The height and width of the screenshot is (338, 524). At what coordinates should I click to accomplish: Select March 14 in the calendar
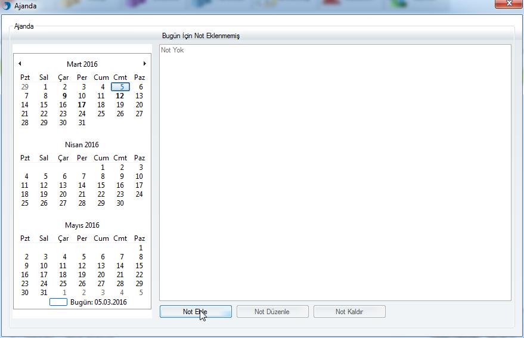click(x=24, y=105)
